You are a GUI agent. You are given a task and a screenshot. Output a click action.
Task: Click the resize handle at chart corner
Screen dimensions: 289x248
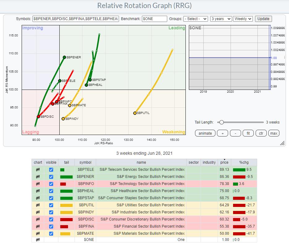(x=282, y=143)
